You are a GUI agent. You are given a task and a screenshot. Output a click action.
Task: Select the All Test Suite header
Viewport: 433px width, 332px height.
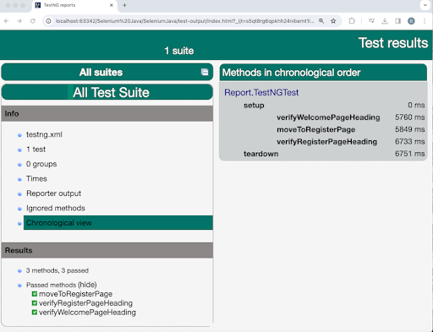[107, 92]
